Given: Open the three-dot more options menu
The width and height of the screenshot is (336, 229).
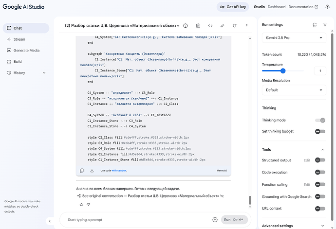Looking at the screenshot, I should coord(247,25).
